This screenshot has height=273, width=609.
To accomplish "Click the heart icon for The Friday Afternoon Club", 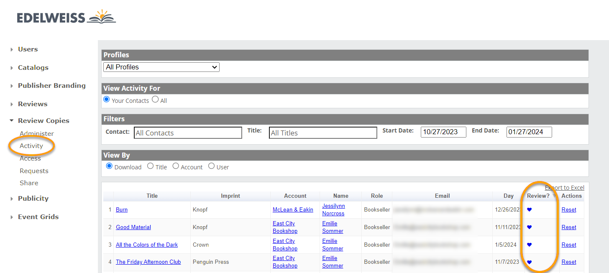I will click(x=529, y=262).
